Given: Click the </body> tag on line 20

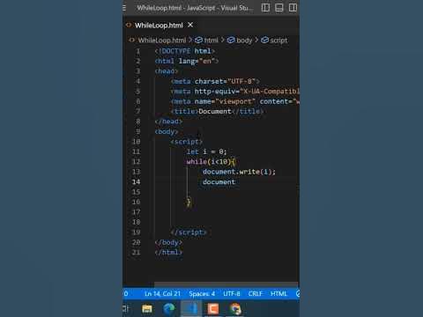Looking at the screenshot, I should (168, 242).
